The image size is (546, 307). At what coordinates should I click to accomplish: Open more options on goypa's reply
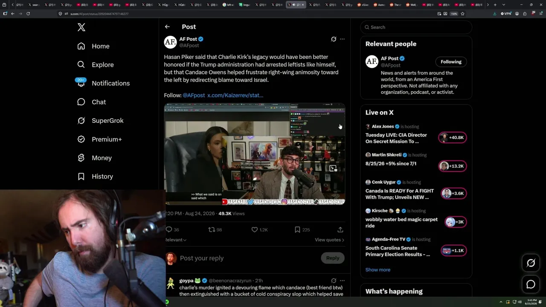tap(342, 281)
